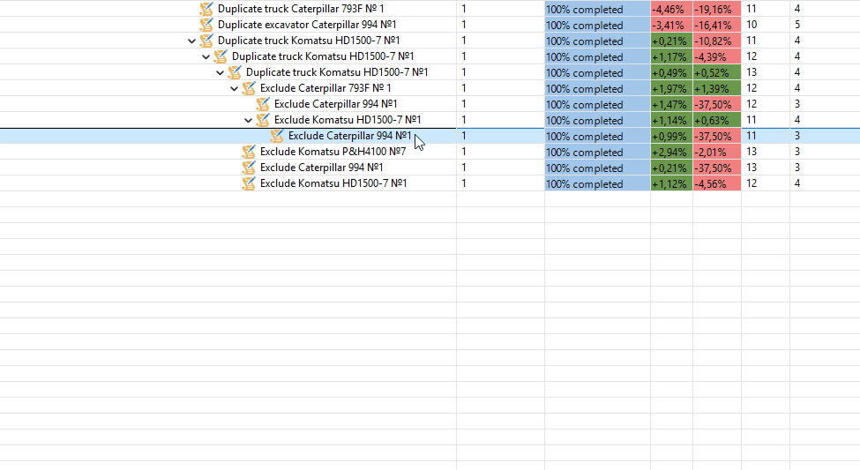Image resolution: width=860 pixels, height=470 pixels.
Task: Click the scenario icon beside Exclude Caterpillar 793F
Action: [x=249, y=88]
